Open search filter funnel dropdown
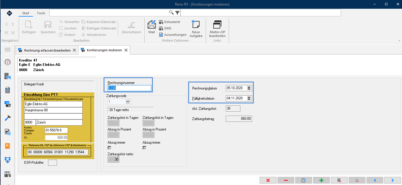The image size is (402, 185). [177, 13]
